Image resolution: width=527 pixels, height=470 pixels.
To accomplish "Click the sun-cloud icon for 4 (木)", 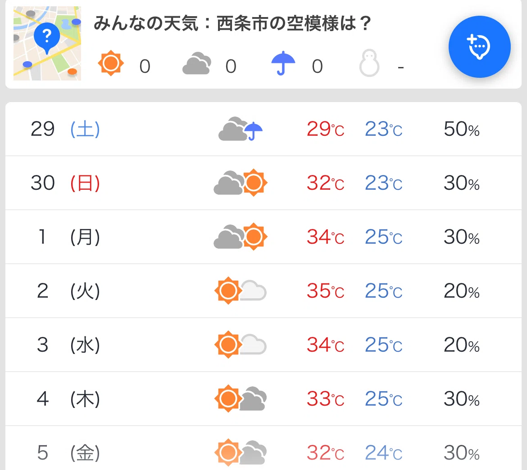I will point(241,398).
